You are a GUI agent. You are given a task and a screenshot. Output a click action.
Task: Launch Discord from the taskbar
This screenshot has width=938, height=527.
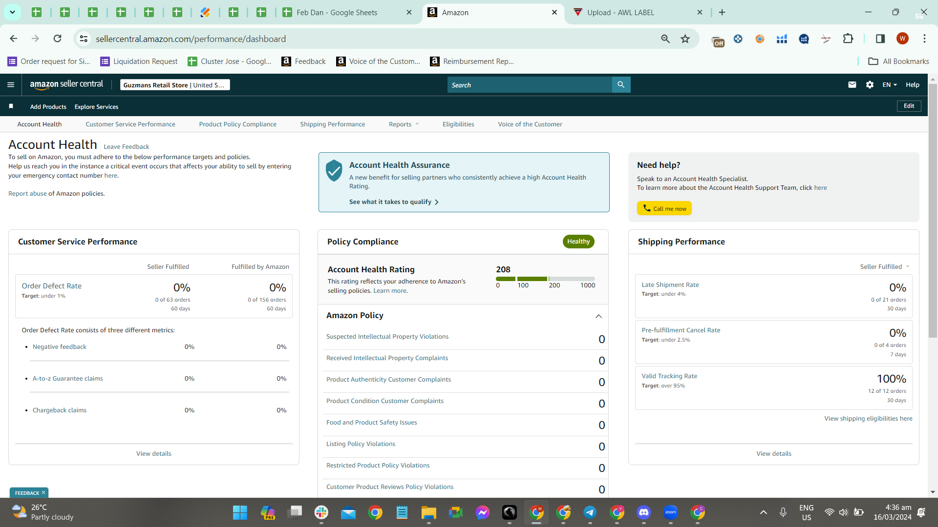[644, 513]
